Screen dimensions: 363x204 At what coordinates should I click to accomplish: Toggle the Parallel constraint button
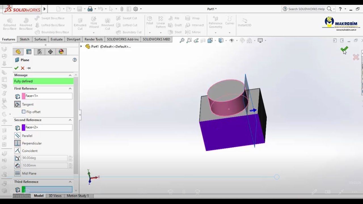(x=18, y=136)
